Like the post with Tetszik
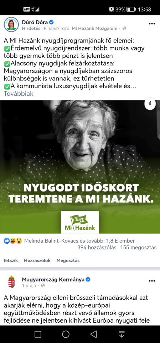Viewport: 160px width, 343px height. (10, 260)
